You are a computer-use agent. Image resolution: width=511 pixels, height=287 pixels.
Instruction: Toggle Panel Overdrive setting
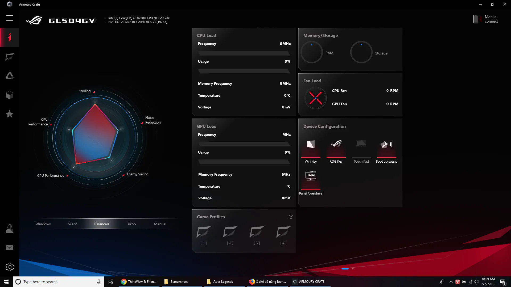point(311,183)
